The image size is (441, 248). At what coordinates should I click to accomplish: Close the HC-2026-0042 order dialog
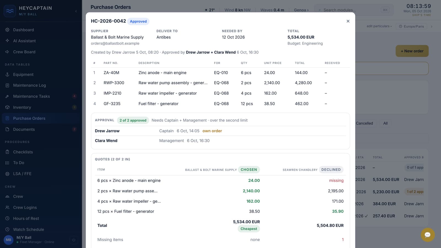tap(348, 21)
